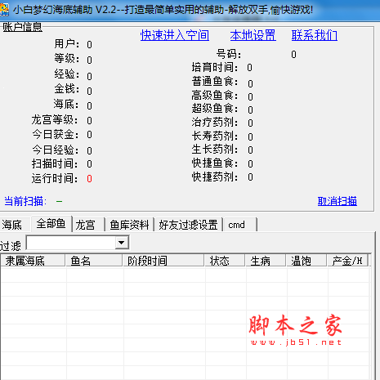Open the 快速进入空间 link
380x380 pixels.
pos(175,35)
